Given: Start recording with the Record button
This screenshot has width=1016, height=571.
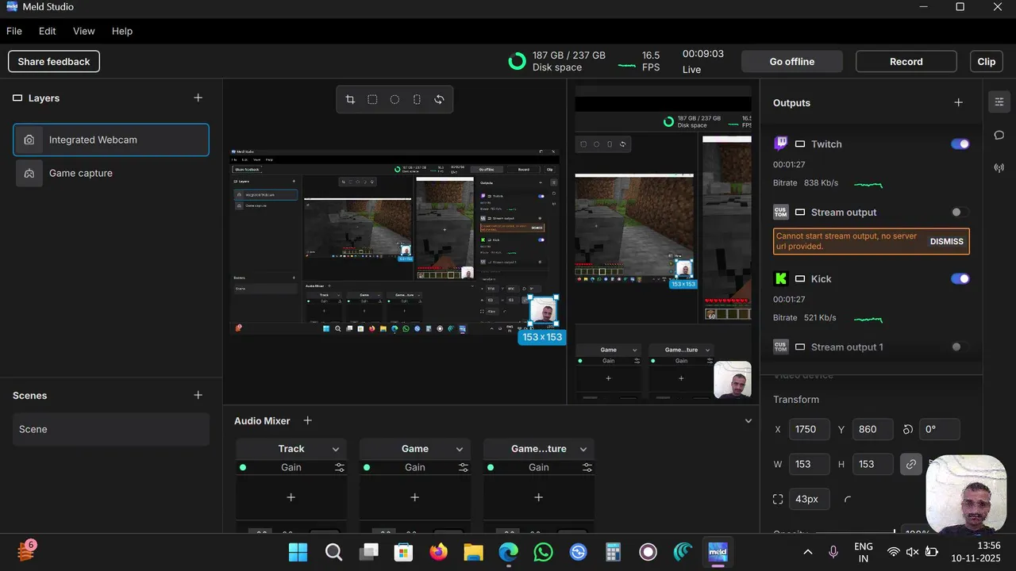Looking at the screenshot, I should [906, 61].
